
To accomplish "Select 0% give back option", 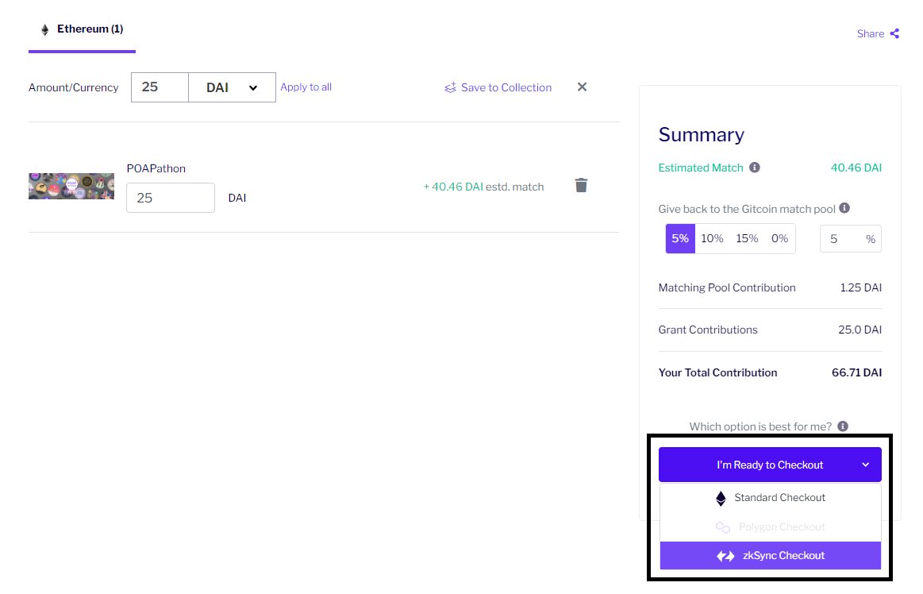I will pos(779,239).
